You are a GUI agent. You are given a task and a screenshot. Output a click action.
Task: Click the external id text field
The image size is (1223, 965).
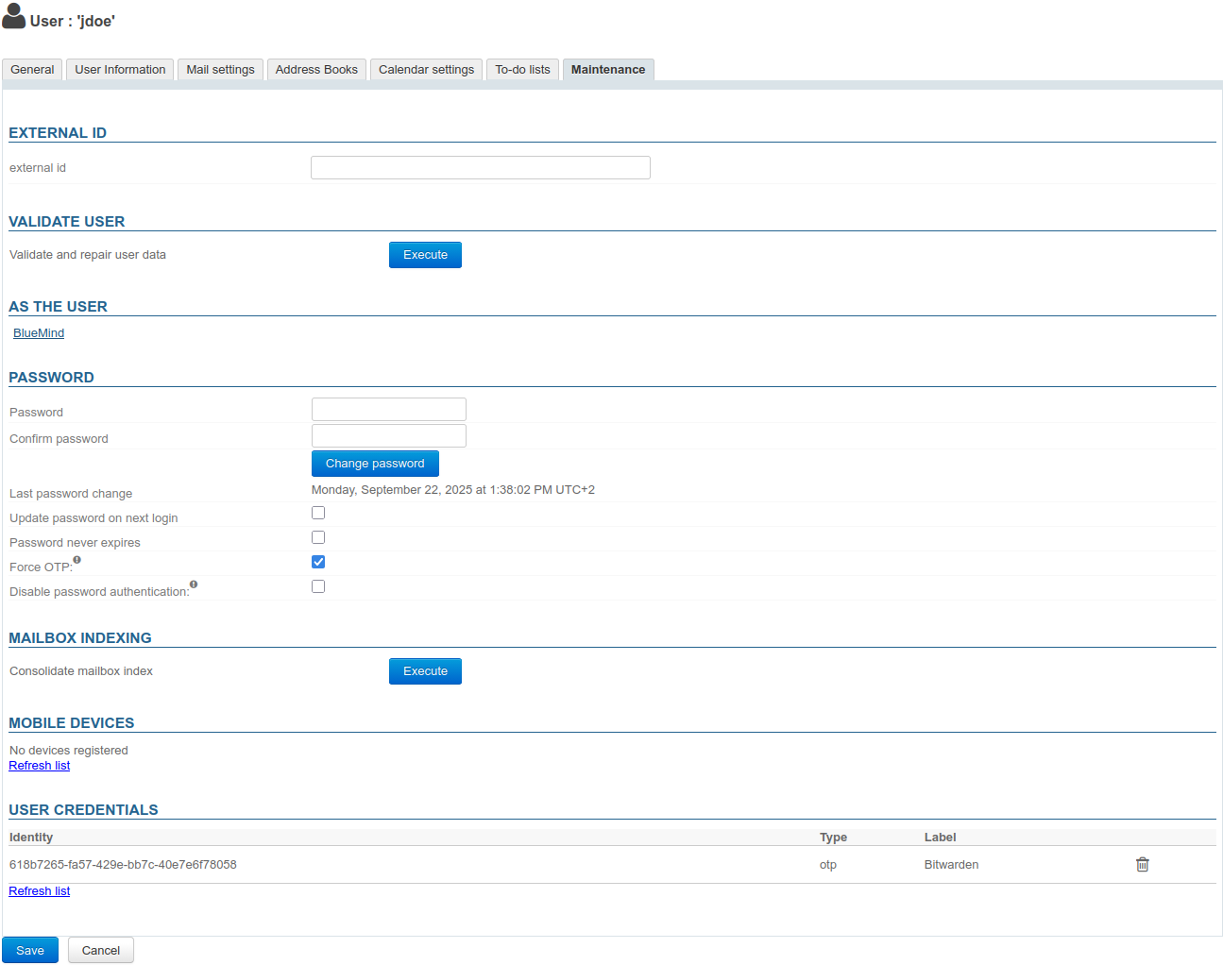click(x=480, y=168)
